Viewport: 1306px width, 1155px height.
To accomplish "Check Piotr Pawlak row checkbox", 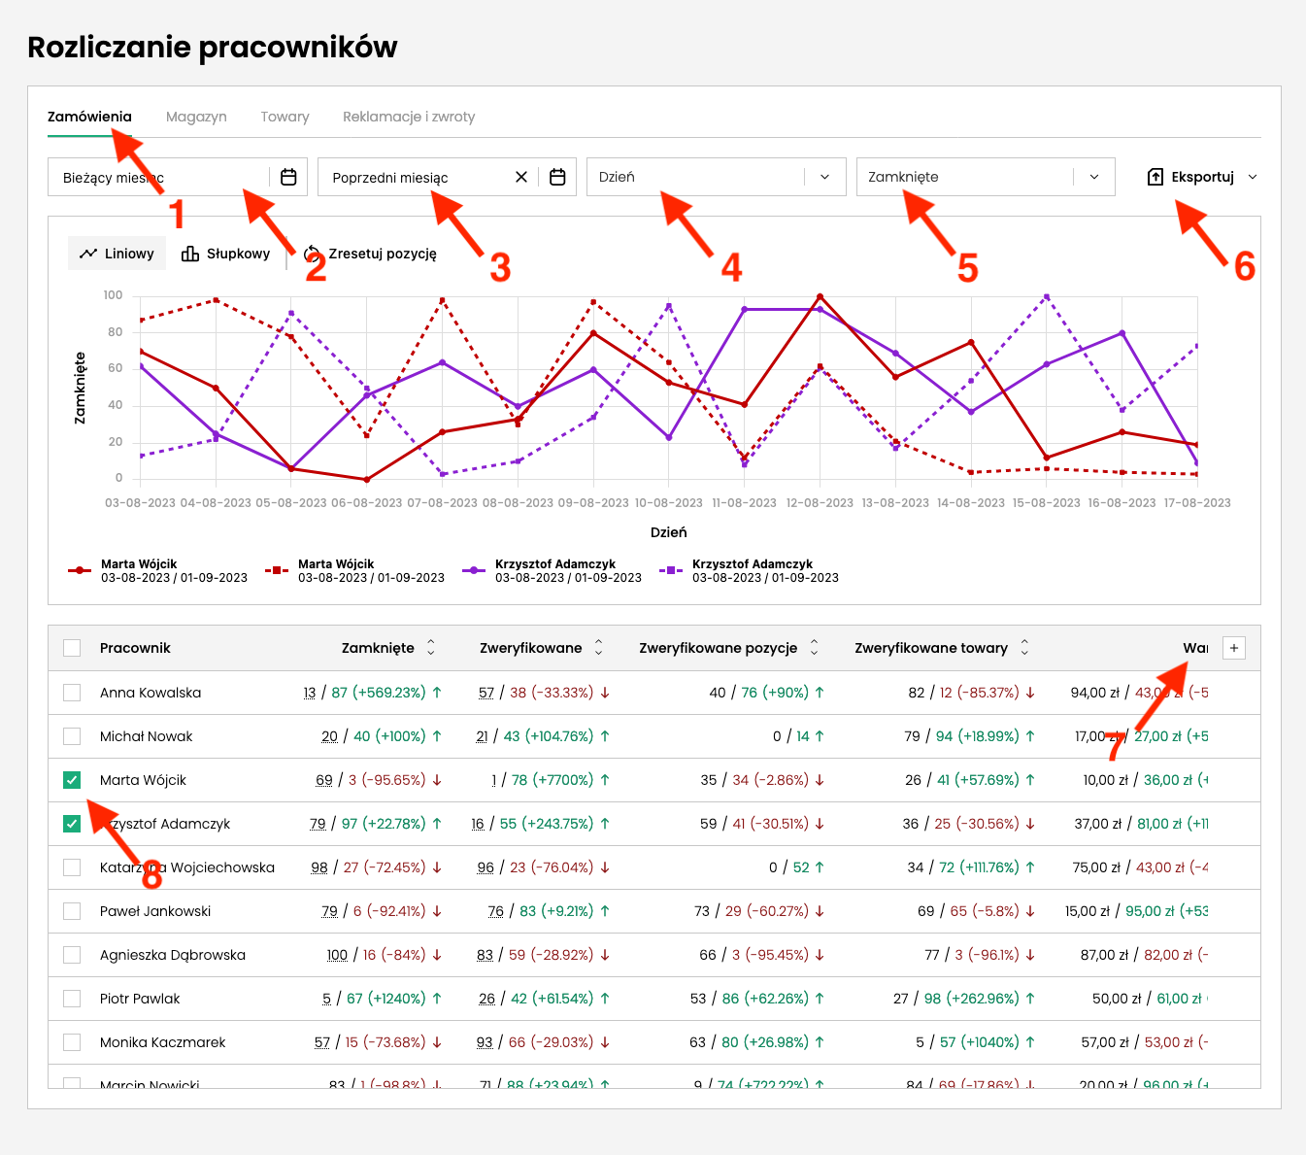I will (x=72, y=999).
